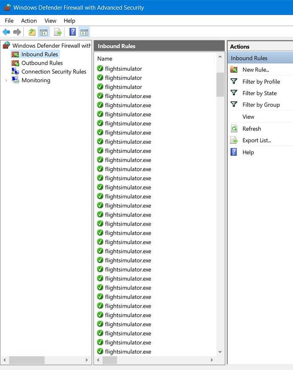Click the Filter by Profile funnel icon
This screenshot has width=293, height=370.
coord(234,81)
